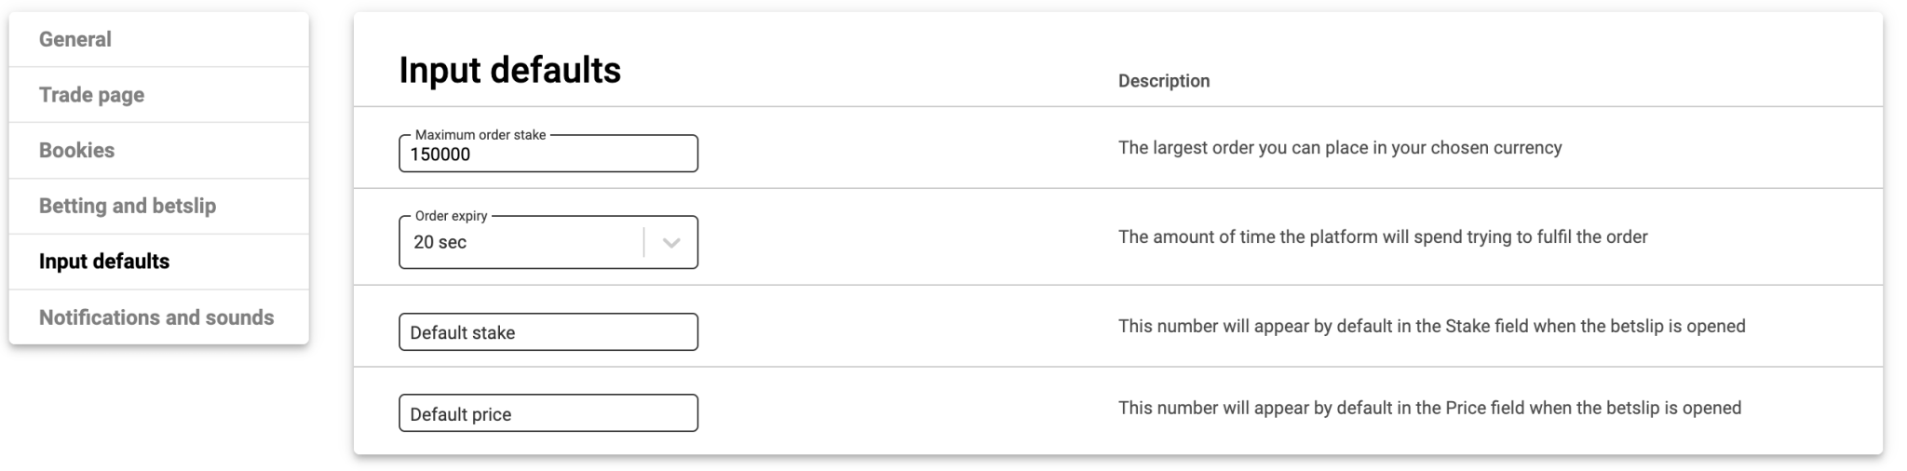Expand Order expiry using the chevron arrow

tap(671, 243)
